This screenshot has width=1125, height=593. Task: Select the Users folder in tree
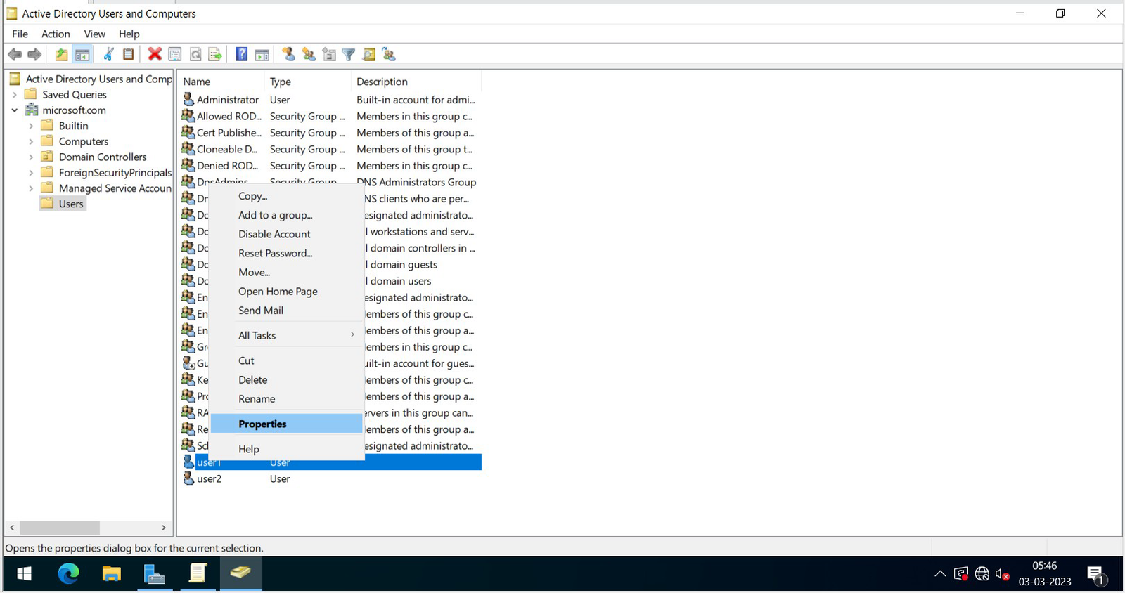tap(63, 204)
